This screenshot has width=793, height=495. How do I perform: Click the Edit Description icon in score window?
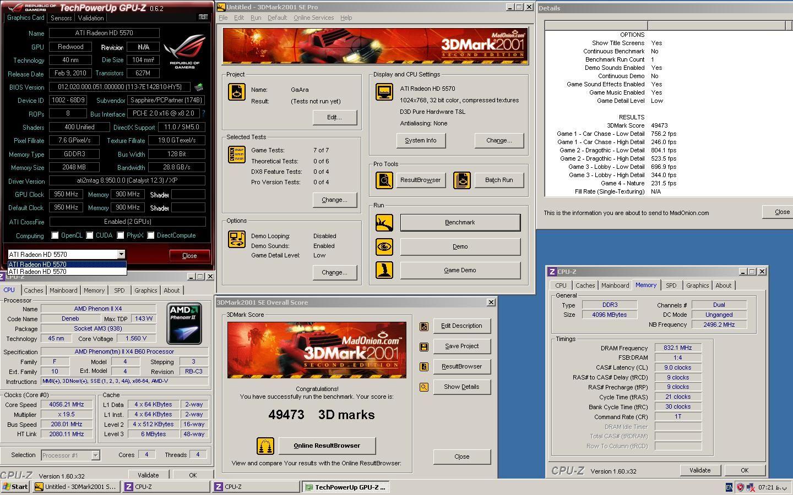tap(424, 326)
